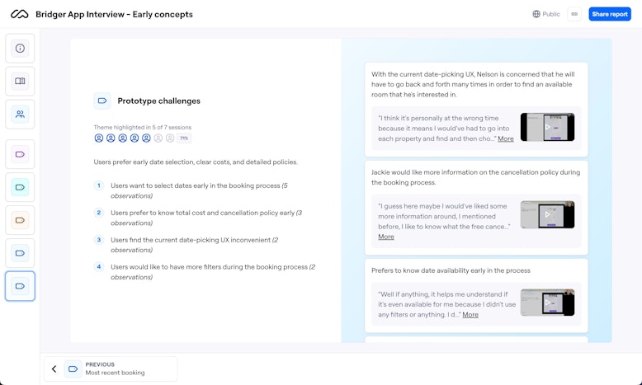Open the participants section icon
This screenshot has height=385, width=642.
(x=20, y=114)
